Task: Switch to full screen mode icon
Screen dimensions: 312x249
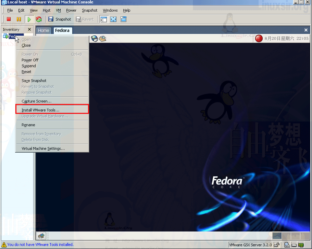Action: point(113,19)
